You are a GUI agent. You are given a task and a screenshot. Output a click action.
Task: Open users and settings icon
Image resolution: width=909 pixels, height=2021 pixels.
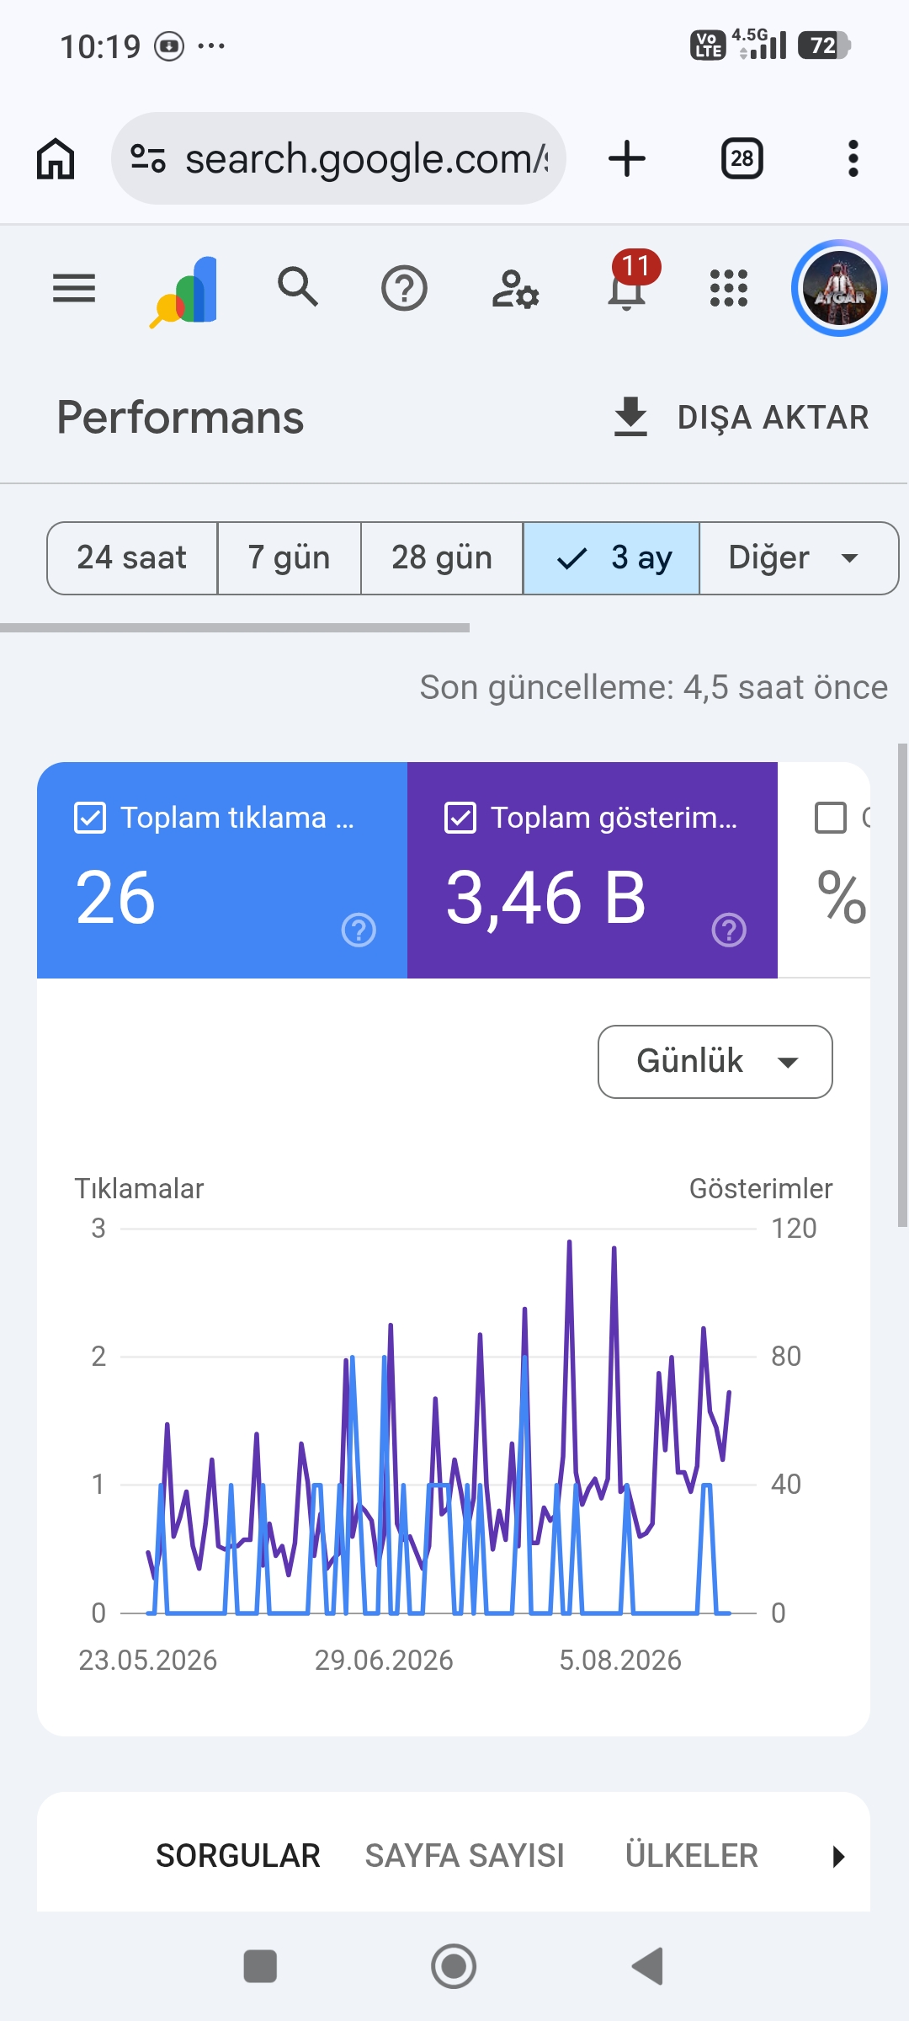point(515,289)
